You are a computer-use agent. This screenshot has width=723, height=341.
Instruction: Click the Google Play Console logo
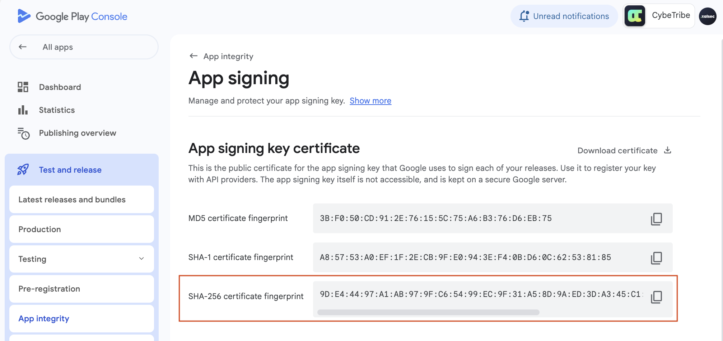72,16
